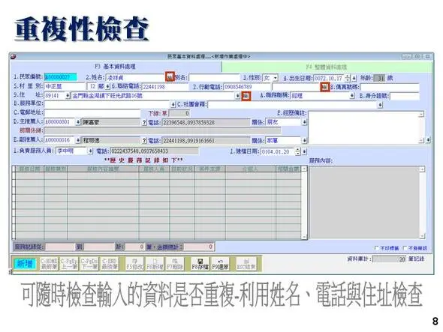The width and height of the screenshot is (443, 332).
Task: Open the 主推薦人 A00000001 dropdown arrow
Action: 78,122
